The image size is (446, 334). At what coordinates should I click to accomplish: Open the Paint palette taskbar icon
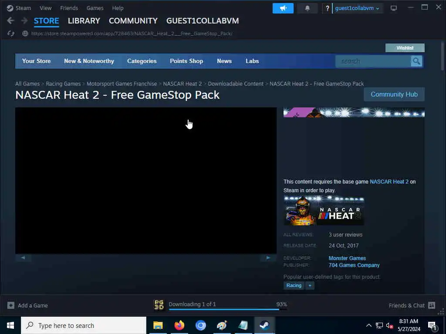point(222,325)
